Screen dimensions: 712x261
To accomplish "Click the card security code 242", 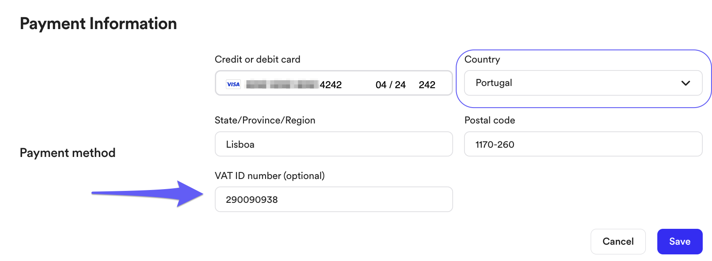I will tap(427, 85).
